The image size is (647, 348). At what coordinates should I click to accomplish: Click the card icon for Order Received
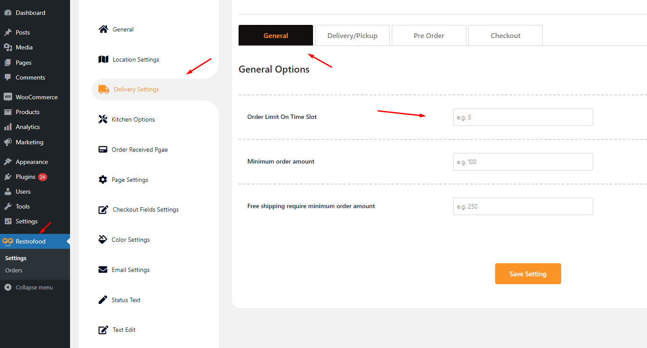(103, 150)
